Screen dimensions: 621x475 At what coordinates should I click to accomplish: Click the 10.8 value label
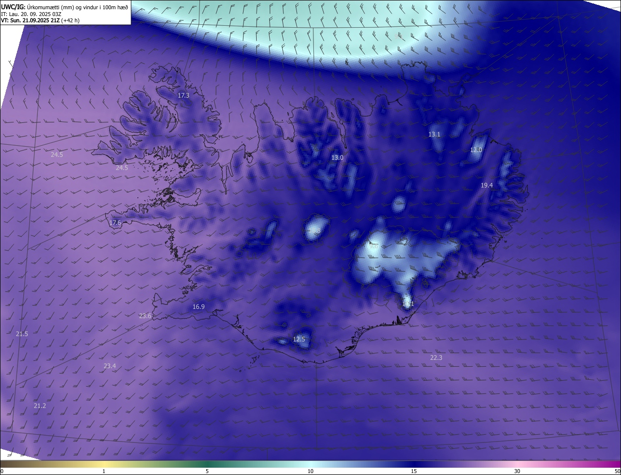coord(315,231)
